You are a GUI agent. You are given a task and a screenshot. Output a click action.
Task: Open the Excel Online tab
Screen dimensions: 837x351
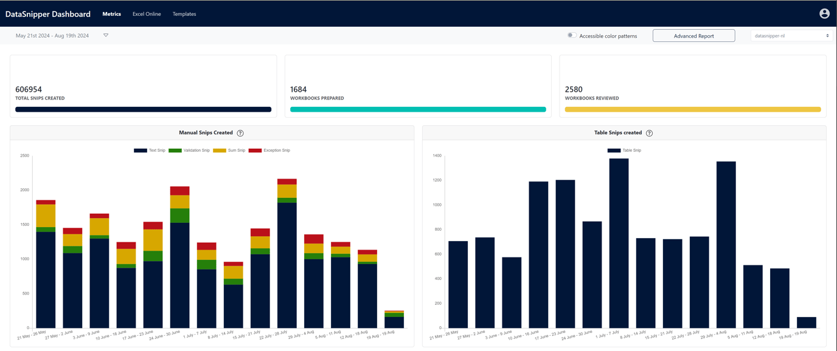(147, 14)
